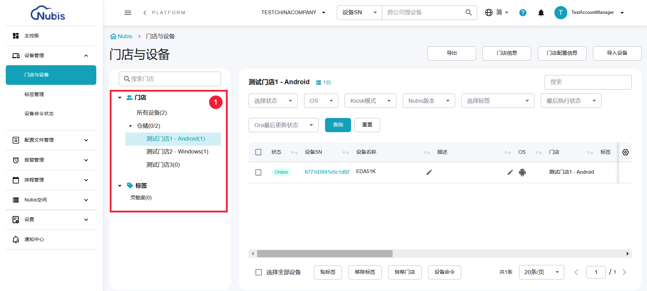Enable 选择全部设备 checkbox

pyautogui.click(x=259, y=272)
